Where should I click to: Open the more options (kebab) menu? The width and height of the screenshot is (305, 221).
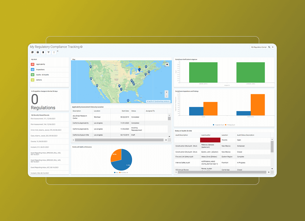tap(54, 52)
